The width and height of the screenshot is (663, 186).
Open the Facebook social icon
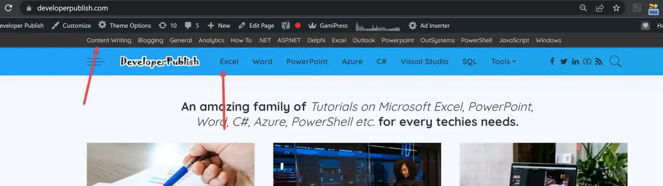552,61
